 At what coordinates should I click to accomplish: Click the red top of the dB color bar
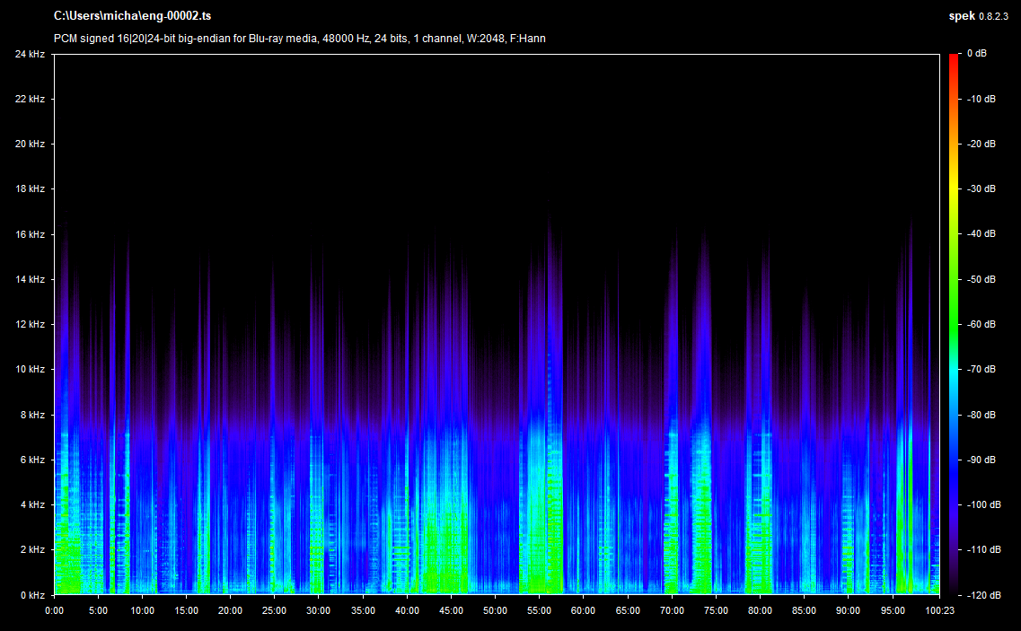coord(954,58)
